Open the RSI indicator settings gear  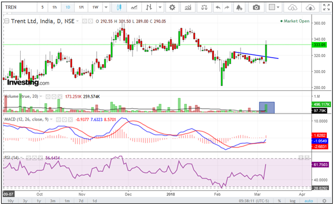(34, 158)
